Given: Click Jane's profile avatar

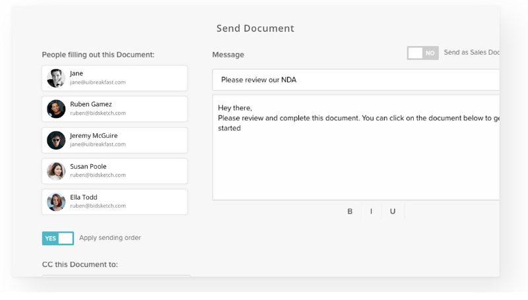Looking at the screenshot, I should 56,78.
